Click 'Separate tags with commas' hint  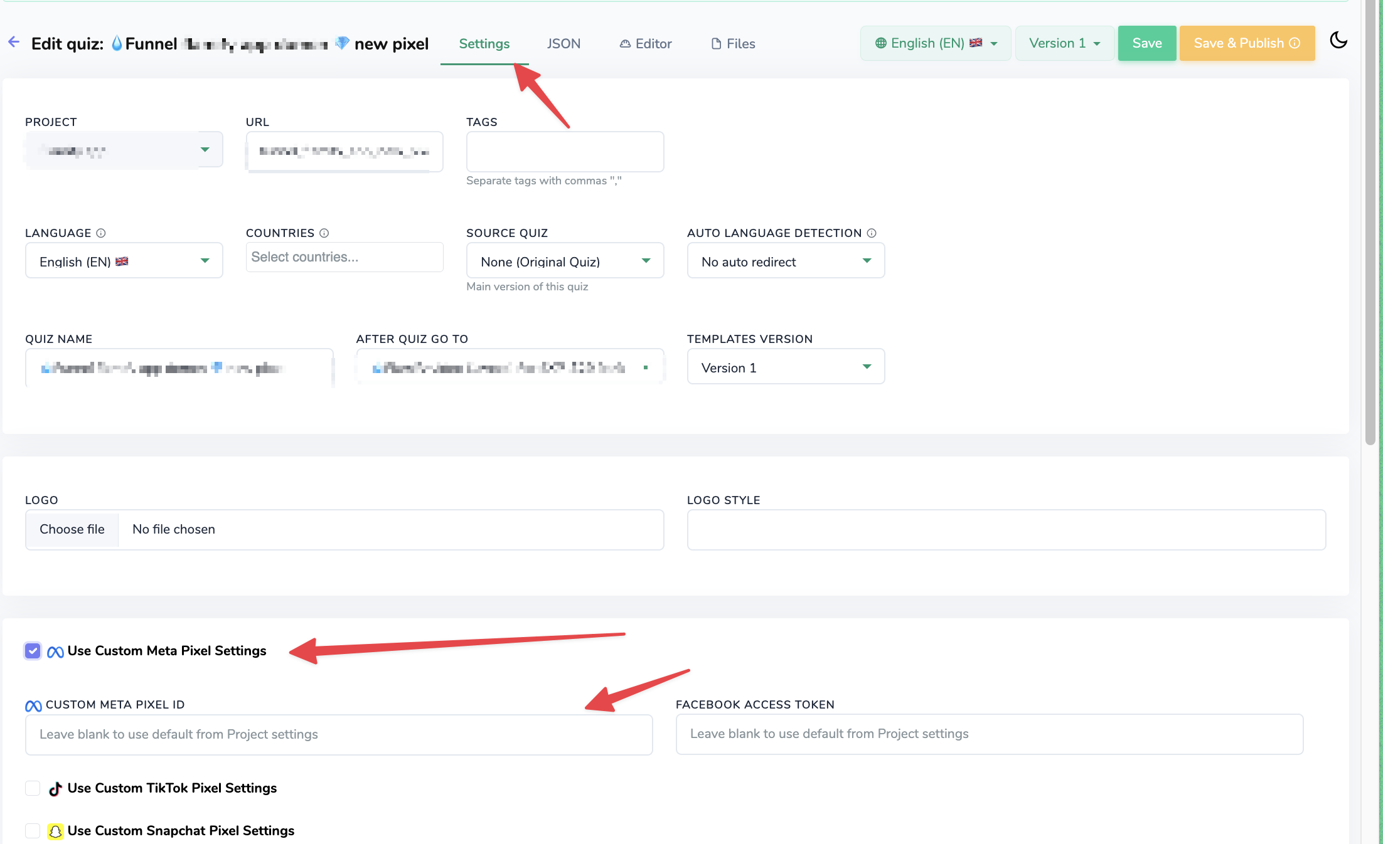[544, 181]
